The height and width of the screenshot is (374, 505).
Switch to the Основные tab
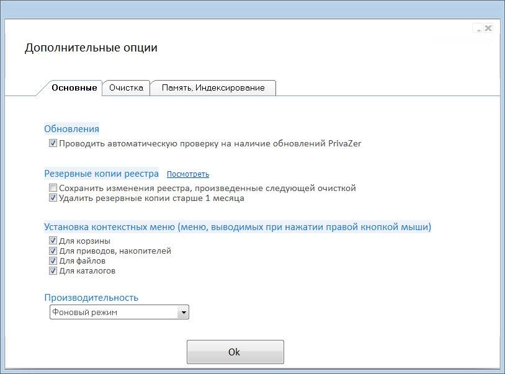[x=74, y=88]
